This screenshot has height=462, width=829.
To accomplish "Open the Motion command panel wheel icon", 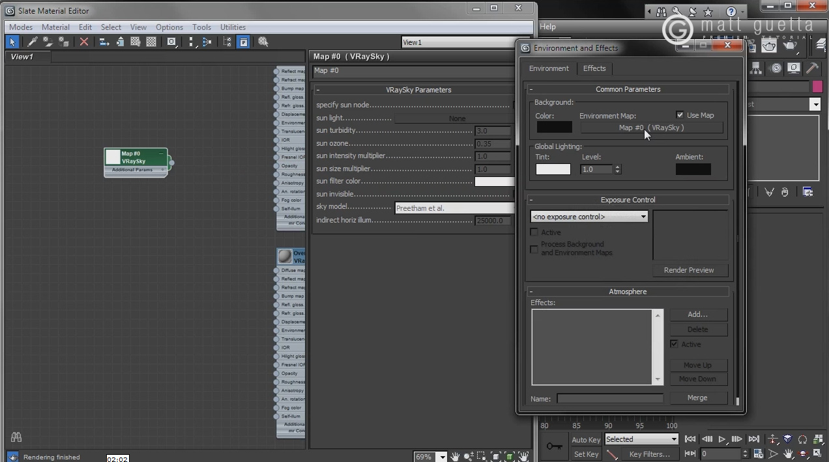I will pyautogui.click(x=776, y=68).
